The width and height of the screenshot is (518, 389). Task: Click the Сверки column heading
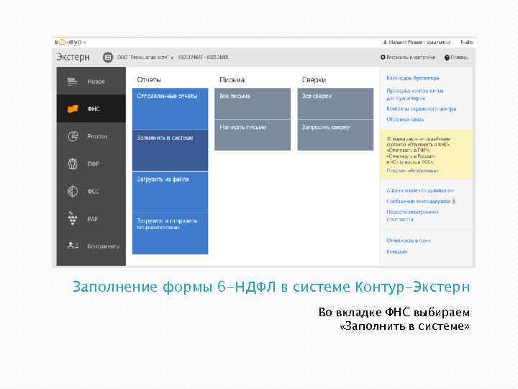(314, 80)
